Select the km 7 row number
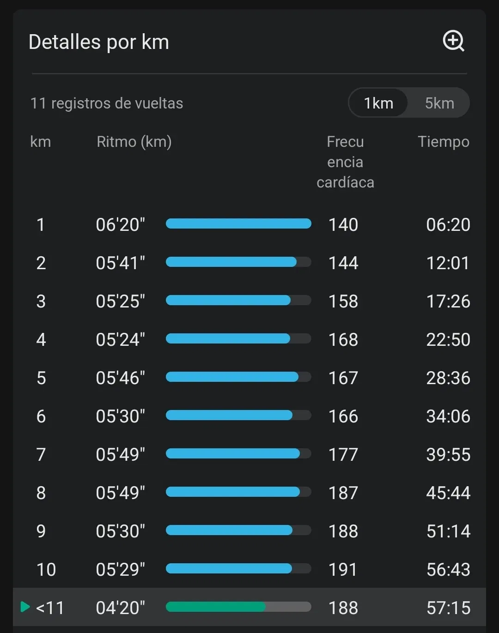 41,454
